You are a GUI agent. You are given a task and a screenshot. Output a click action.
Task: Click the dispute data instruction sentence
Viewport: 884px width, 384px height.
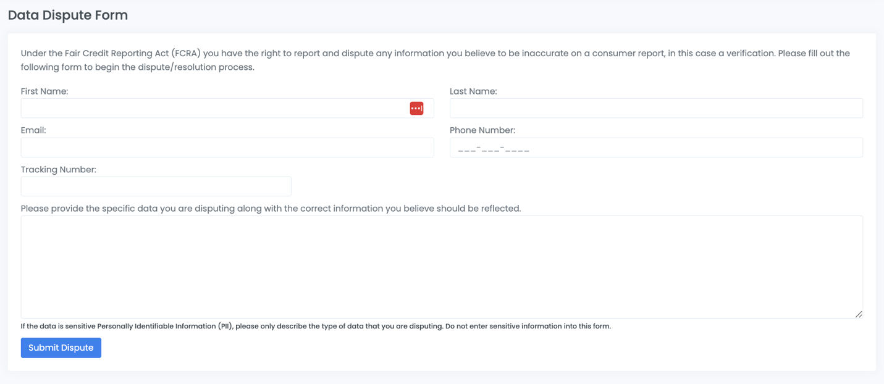pyautogui.click(x=272, y=208)
